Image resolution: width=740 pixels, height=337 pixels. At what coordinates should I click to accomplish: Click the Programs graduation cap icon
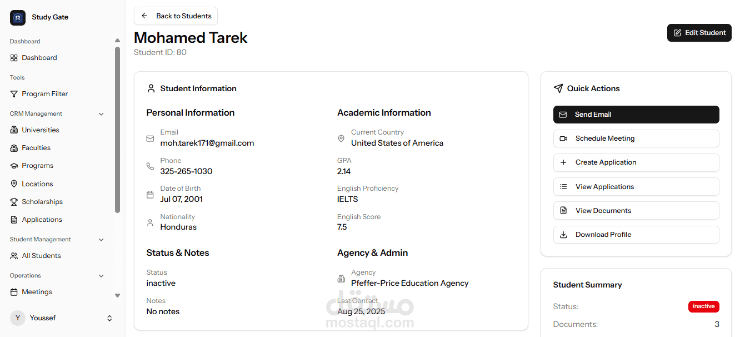click(14, 166)
